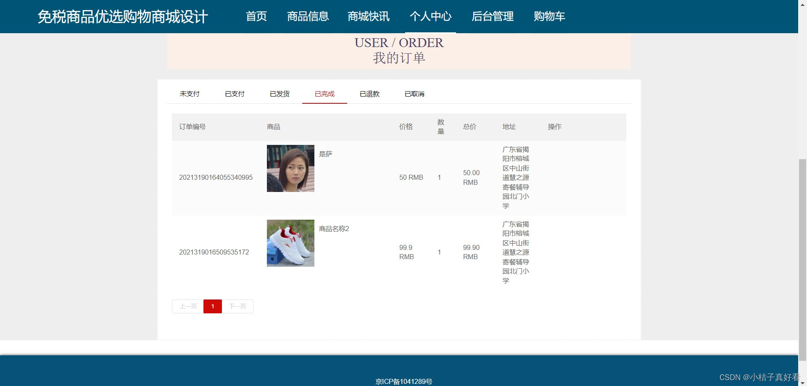The height and width of the screenshot is (386, 807).
Task: Select the 已完成 orders tab
Action: tap(324, 94)
